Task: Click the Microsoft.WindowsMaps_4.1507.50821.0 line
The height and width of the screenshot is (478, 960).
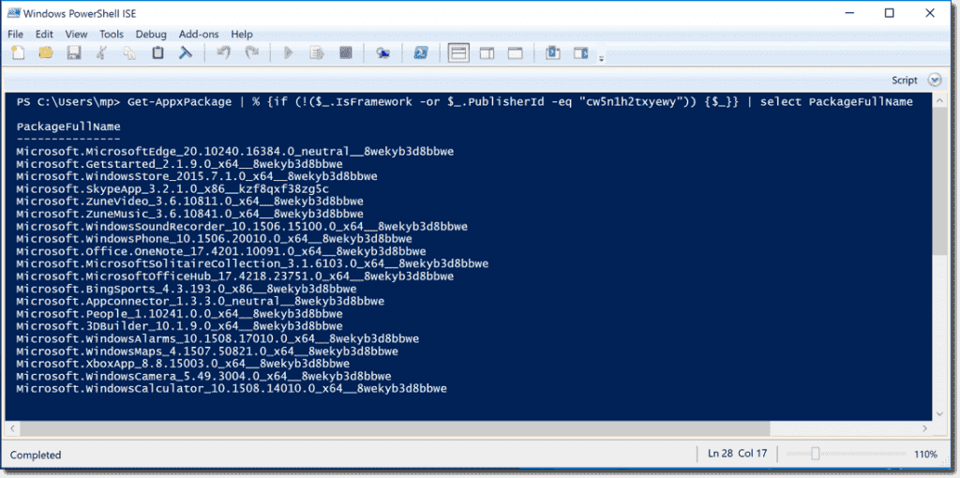Action: pyautogui.click(x=207, y=351)
